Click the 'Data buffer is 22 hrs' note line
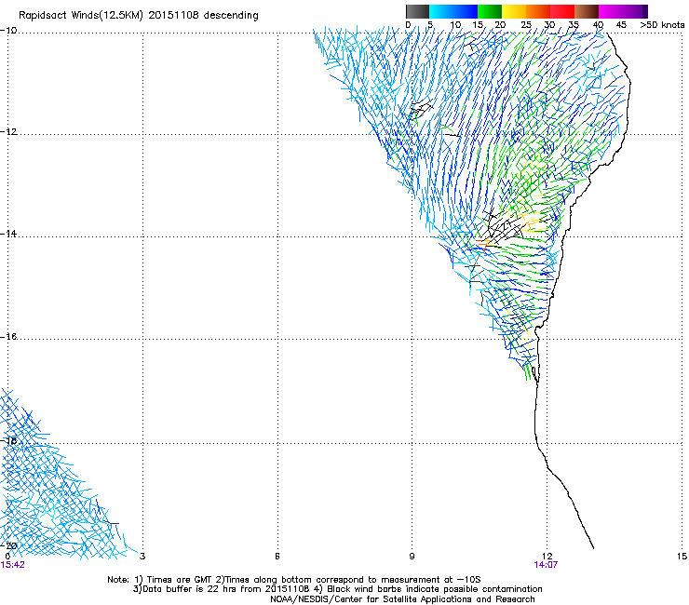 click(337, 589)
